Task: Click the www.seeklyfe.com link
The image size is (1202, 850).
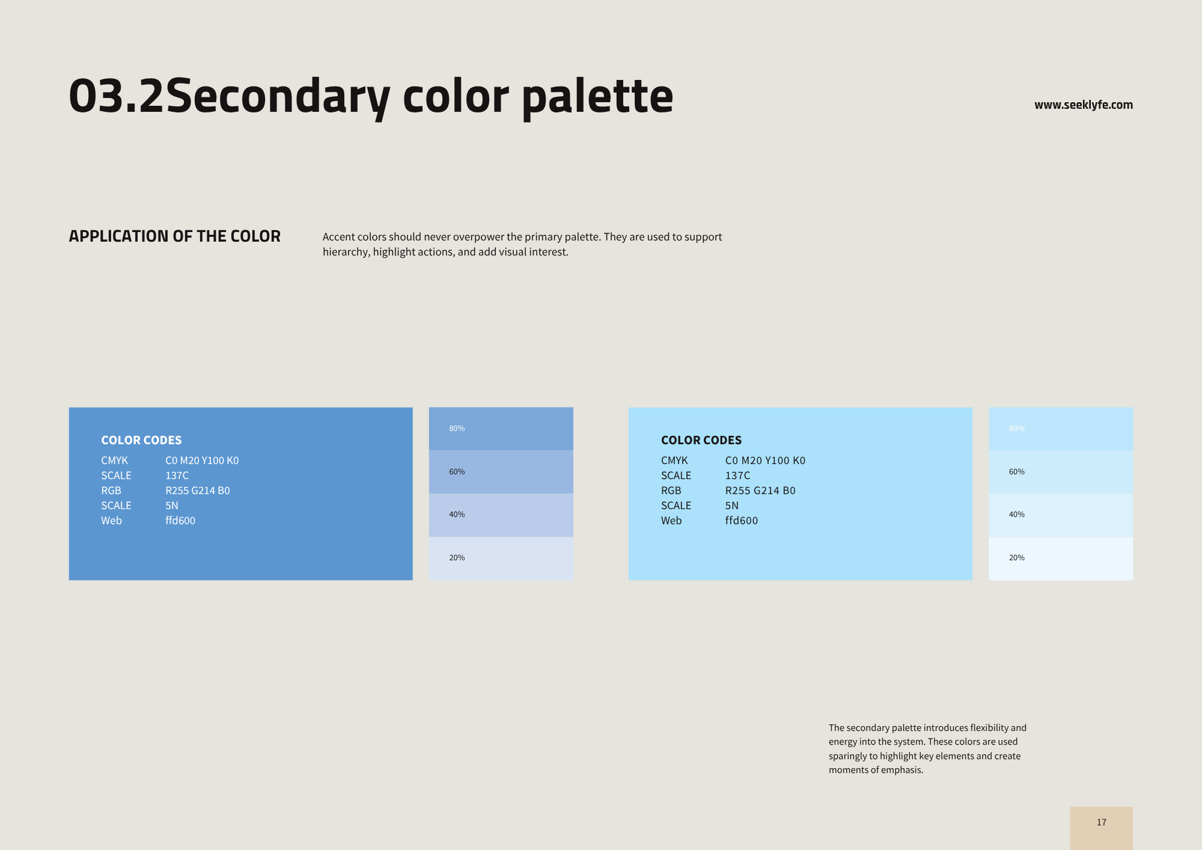Action: [x=1084, y=105]
